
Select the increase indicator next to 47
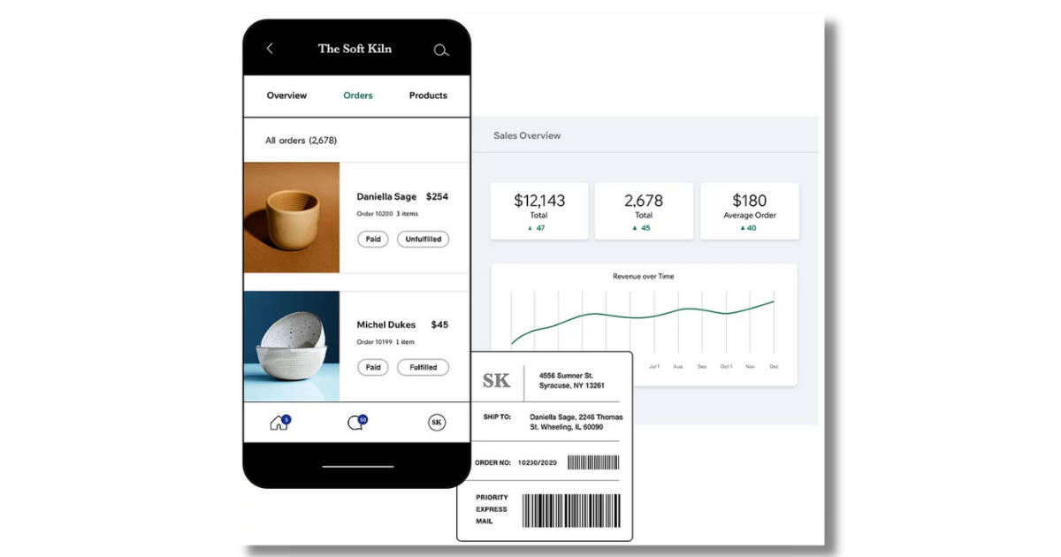529,227
